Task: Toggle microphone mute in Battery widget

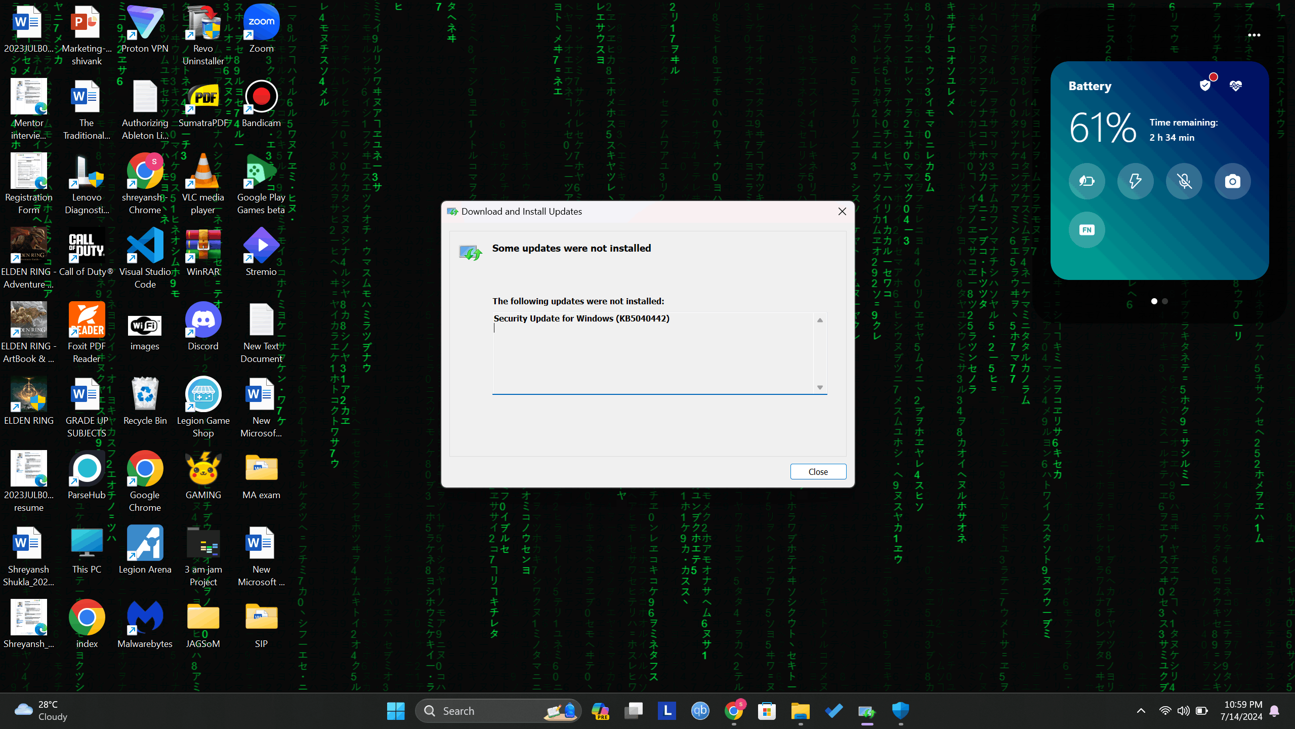Action: 1184,181
